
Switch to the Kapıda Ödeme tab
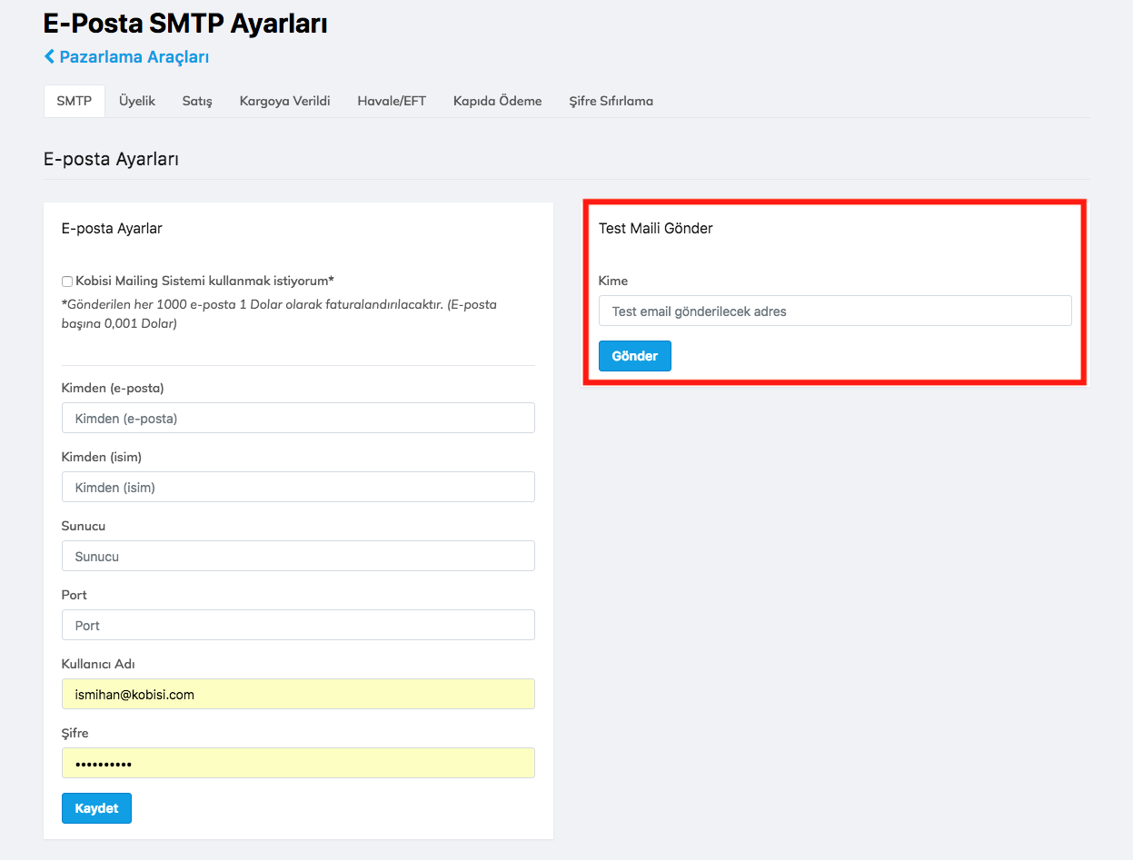497,101
